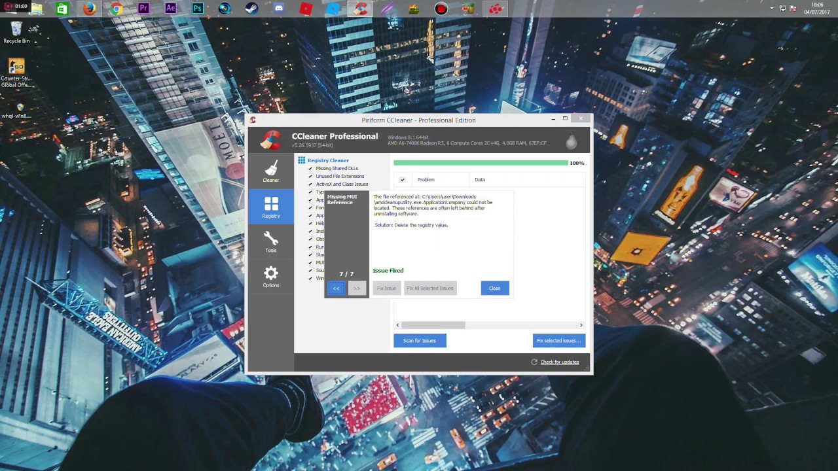Sort by the Problem column header
Image resolution: width=838 pixels, height=471 pixels.
tap(426, 179)
